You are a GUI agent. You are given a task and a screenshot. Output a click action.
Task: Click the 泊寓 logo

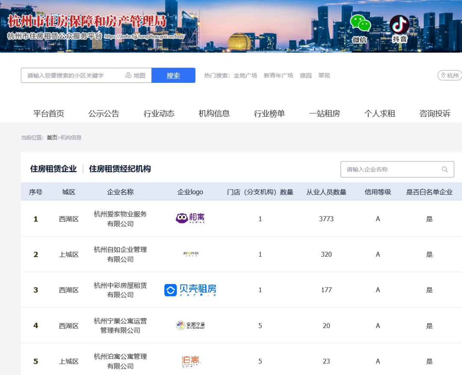coord(191,361)
